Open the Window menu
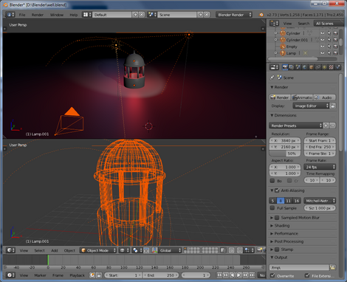Screen dimensions: 347x282 click(x=57, y=15)
